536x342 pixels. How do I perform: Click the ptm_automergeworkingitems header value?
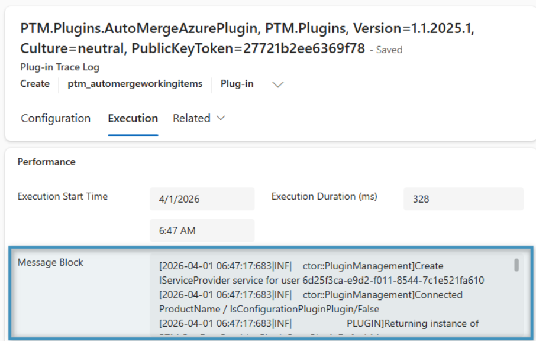[x=135, y=84]
